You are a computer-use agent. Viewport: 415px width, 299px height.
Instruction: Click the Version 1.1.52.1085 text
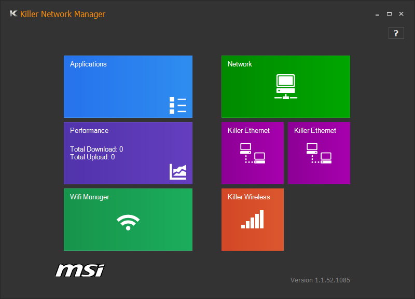coord(320,280)
